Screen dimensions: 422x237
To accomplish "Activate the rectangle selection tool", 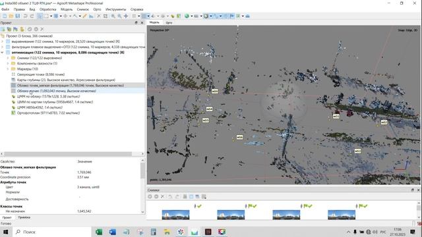I will tap(46, 16).
